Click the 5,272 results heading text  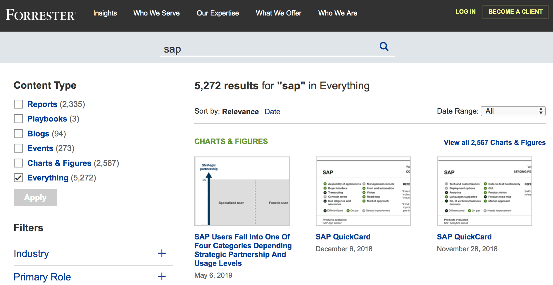coord(282,86)
